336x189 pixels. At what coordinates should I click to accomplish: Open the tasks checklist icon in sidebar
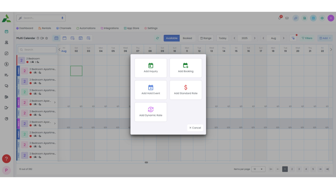[7, 75]
